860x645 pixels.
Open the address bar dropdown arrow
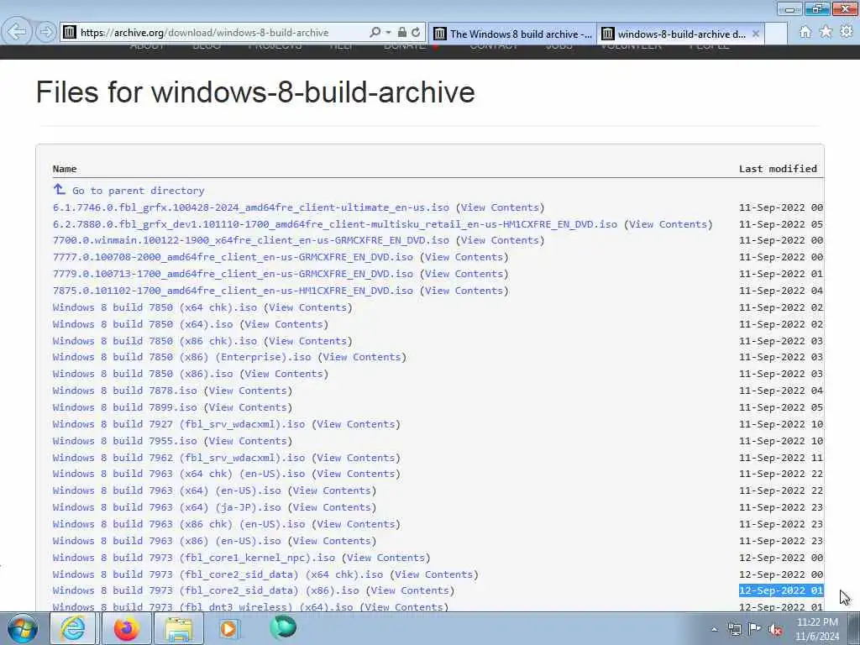388,33
